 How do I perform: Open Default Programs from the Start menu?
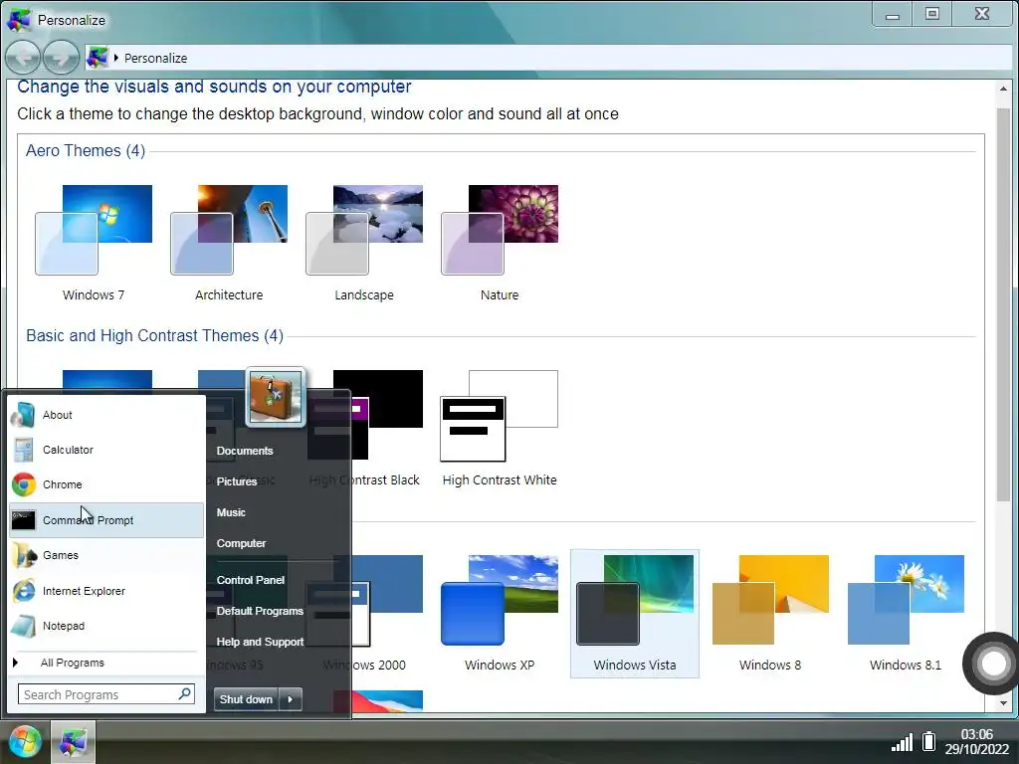pyautogui.click(x=260, y=611)
